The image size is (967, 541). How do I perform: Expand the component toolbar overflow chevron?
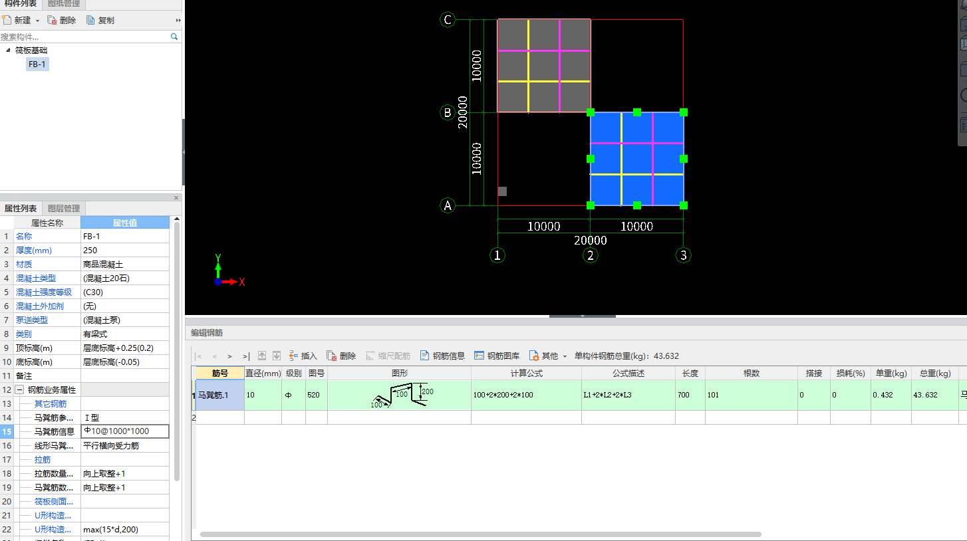pyautogui.click(x=178, y=21)
